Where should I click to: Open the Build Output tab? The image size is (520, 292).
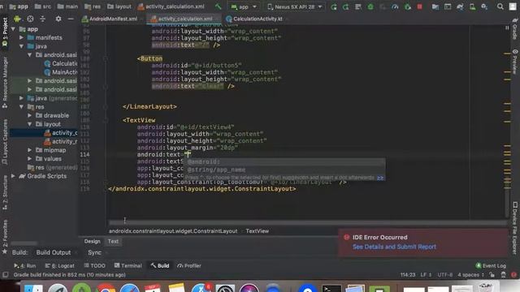(54, 252)
